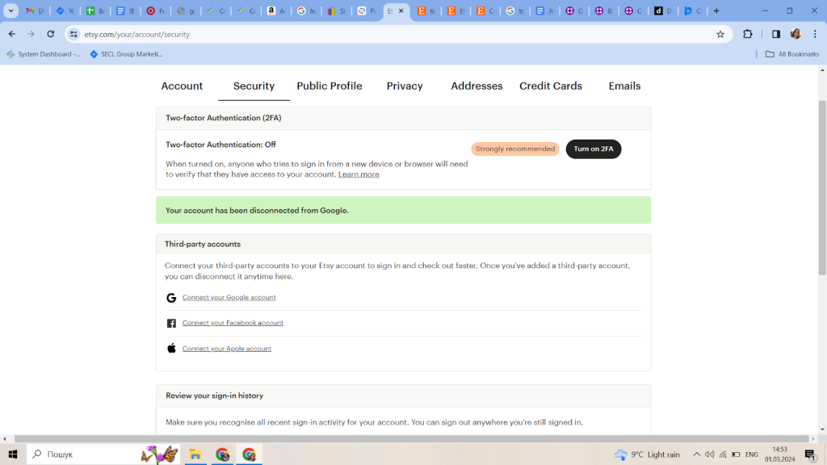Click the Apple logo icon
Viewport: 827px width, 465px height.
coord(171,349)
